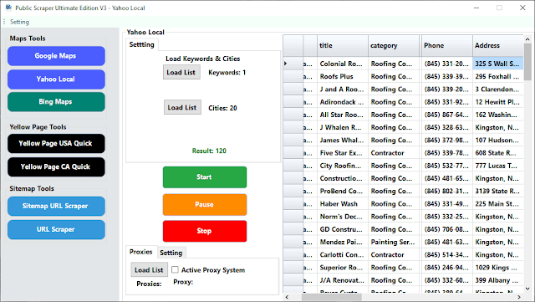Select the Colonial Ro... title cell
The height and width of the screenshot is (302, 535).
343,64
